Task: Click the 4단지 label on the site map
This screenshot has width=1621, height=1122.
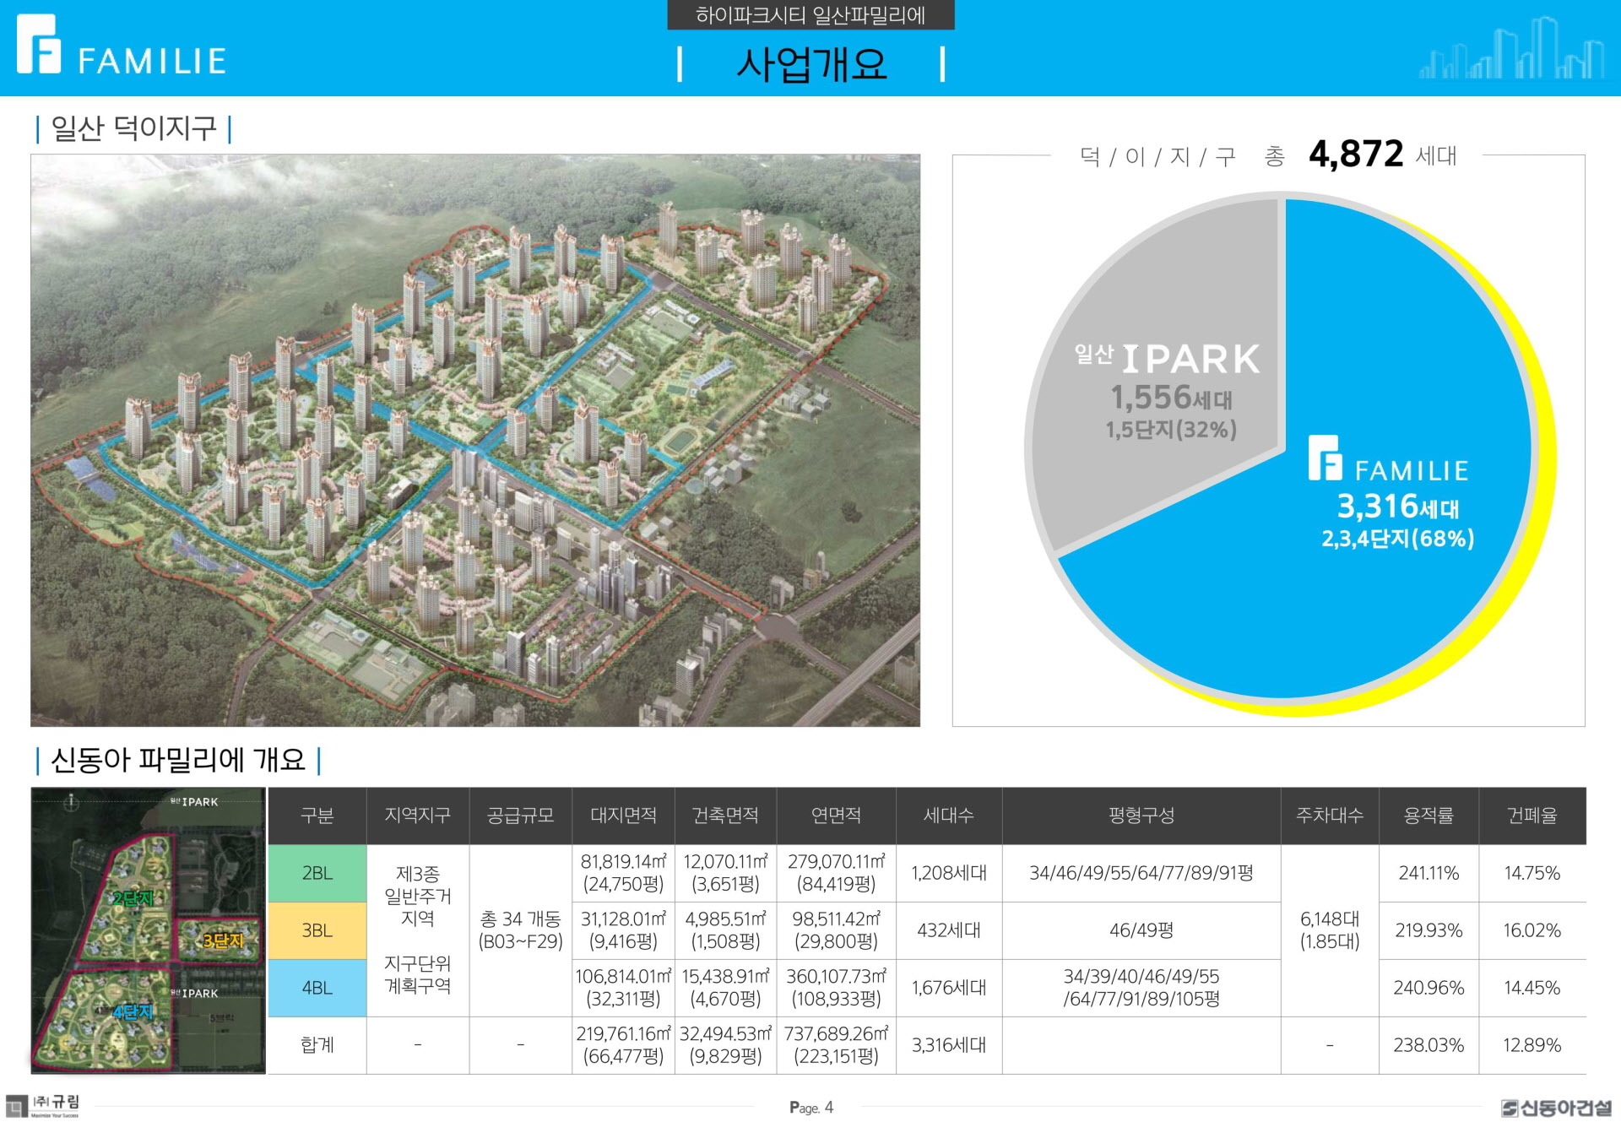Action: [133, 1011]
